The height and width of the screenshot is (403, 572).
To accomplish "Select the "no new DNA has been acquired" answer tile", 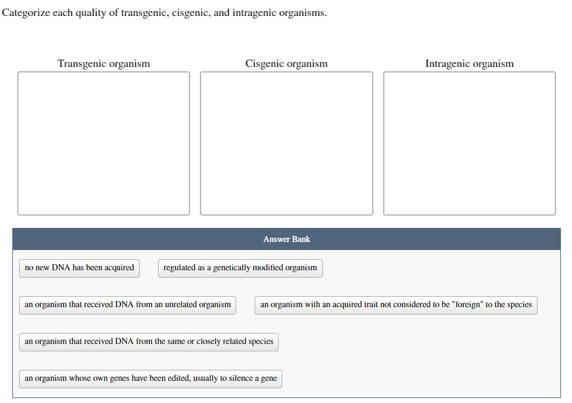I will click(79, 268).
